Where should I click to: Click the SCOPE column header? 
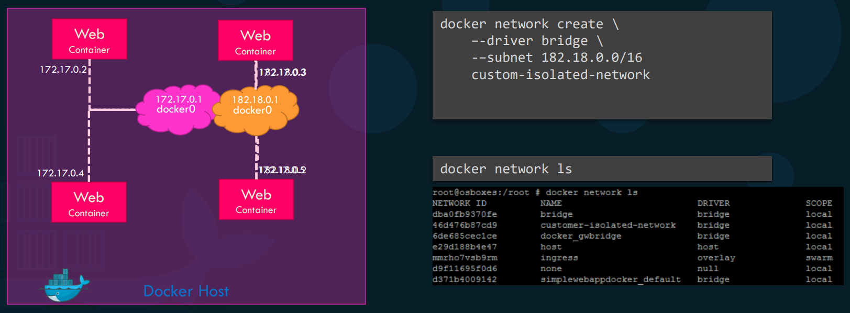[819, 203]
